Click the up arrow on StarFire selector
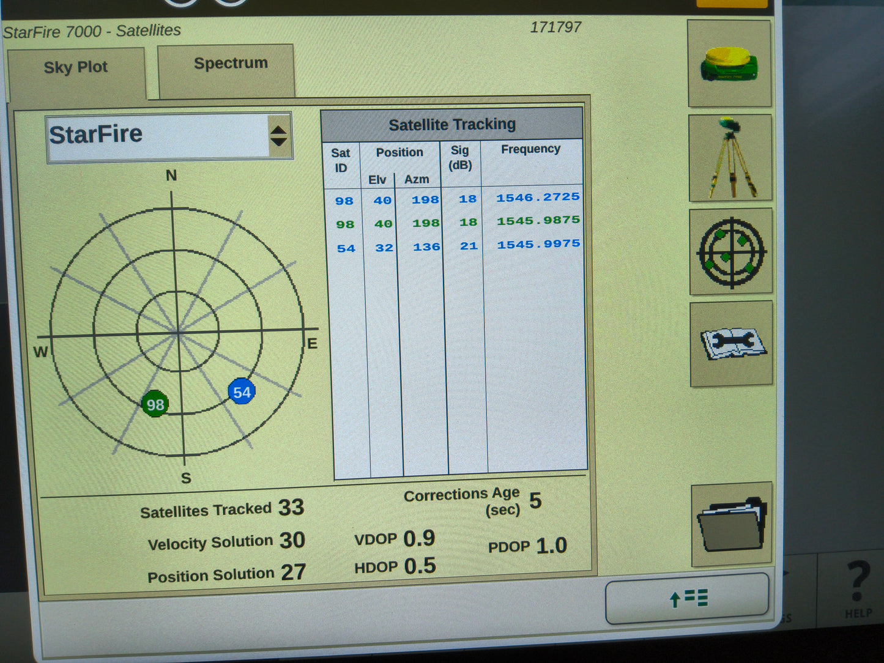The image size is (884, 663). coord(279,130)
